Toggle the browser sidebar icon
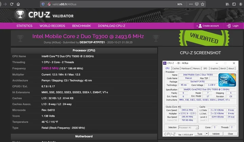 [234, 4]
